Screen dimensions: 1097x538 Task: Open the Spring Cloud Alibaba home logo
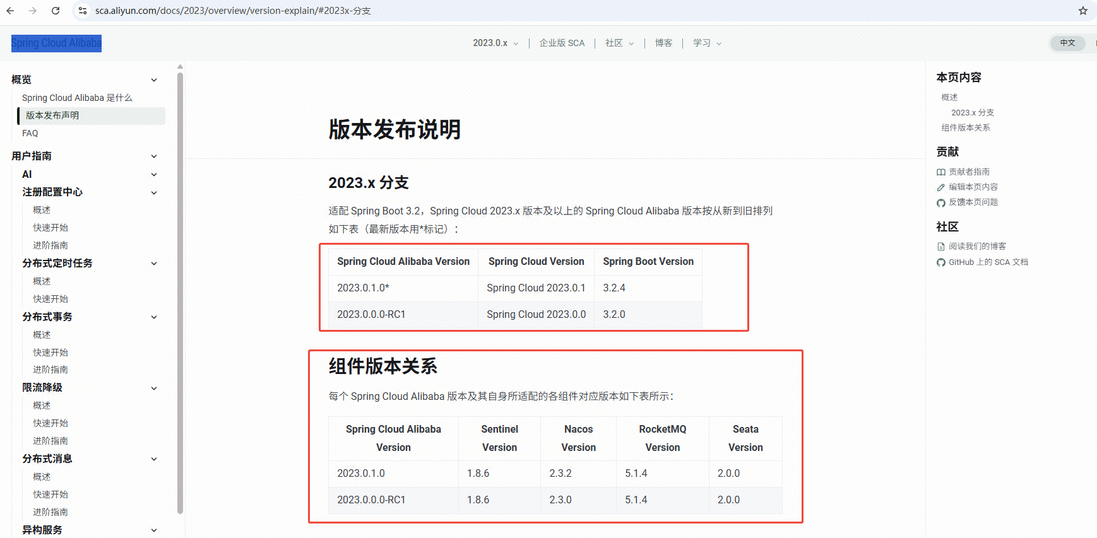pyautogui.click(x=56, y=43)
